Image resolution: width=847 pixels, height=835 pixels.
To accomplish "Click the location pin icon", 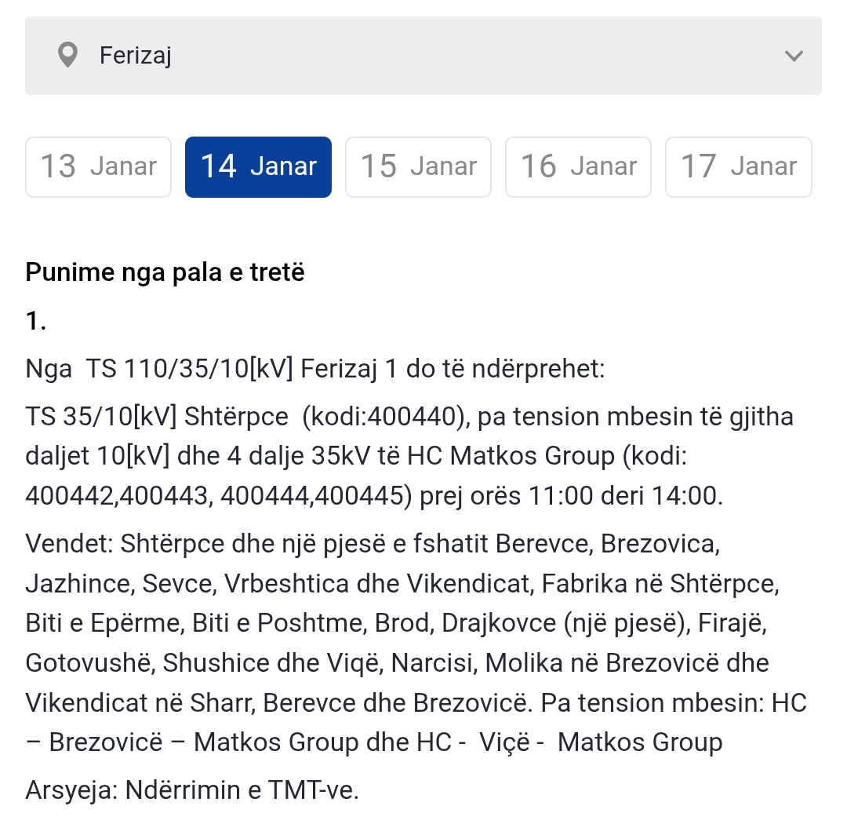I will coord(68,56).
